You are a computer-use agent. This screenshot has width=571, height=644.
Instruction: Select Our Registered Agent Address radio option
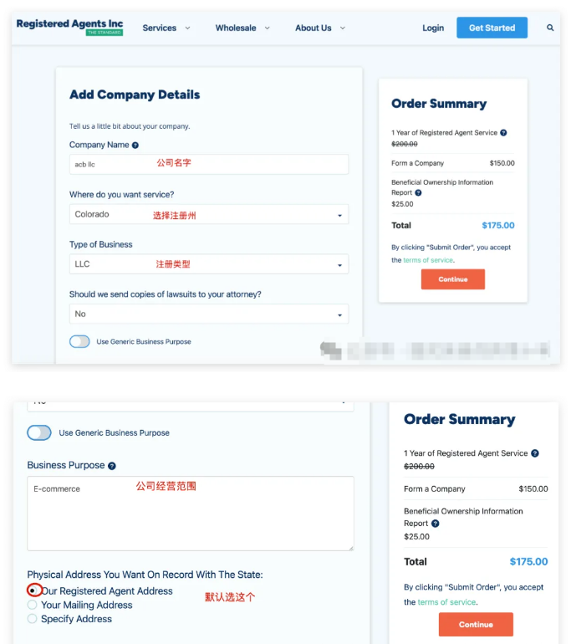coord(33,590)
